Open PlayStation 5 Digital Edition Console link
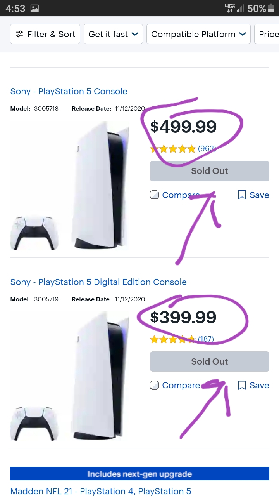 98,282
